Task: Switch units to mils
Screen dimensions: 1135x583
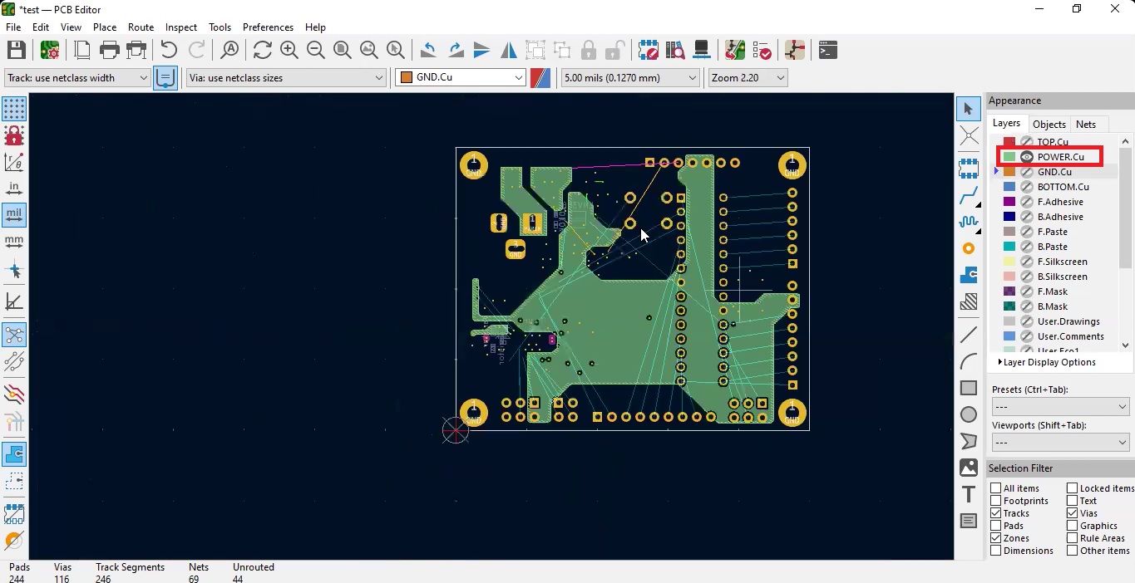Action: tap(14, 215)
